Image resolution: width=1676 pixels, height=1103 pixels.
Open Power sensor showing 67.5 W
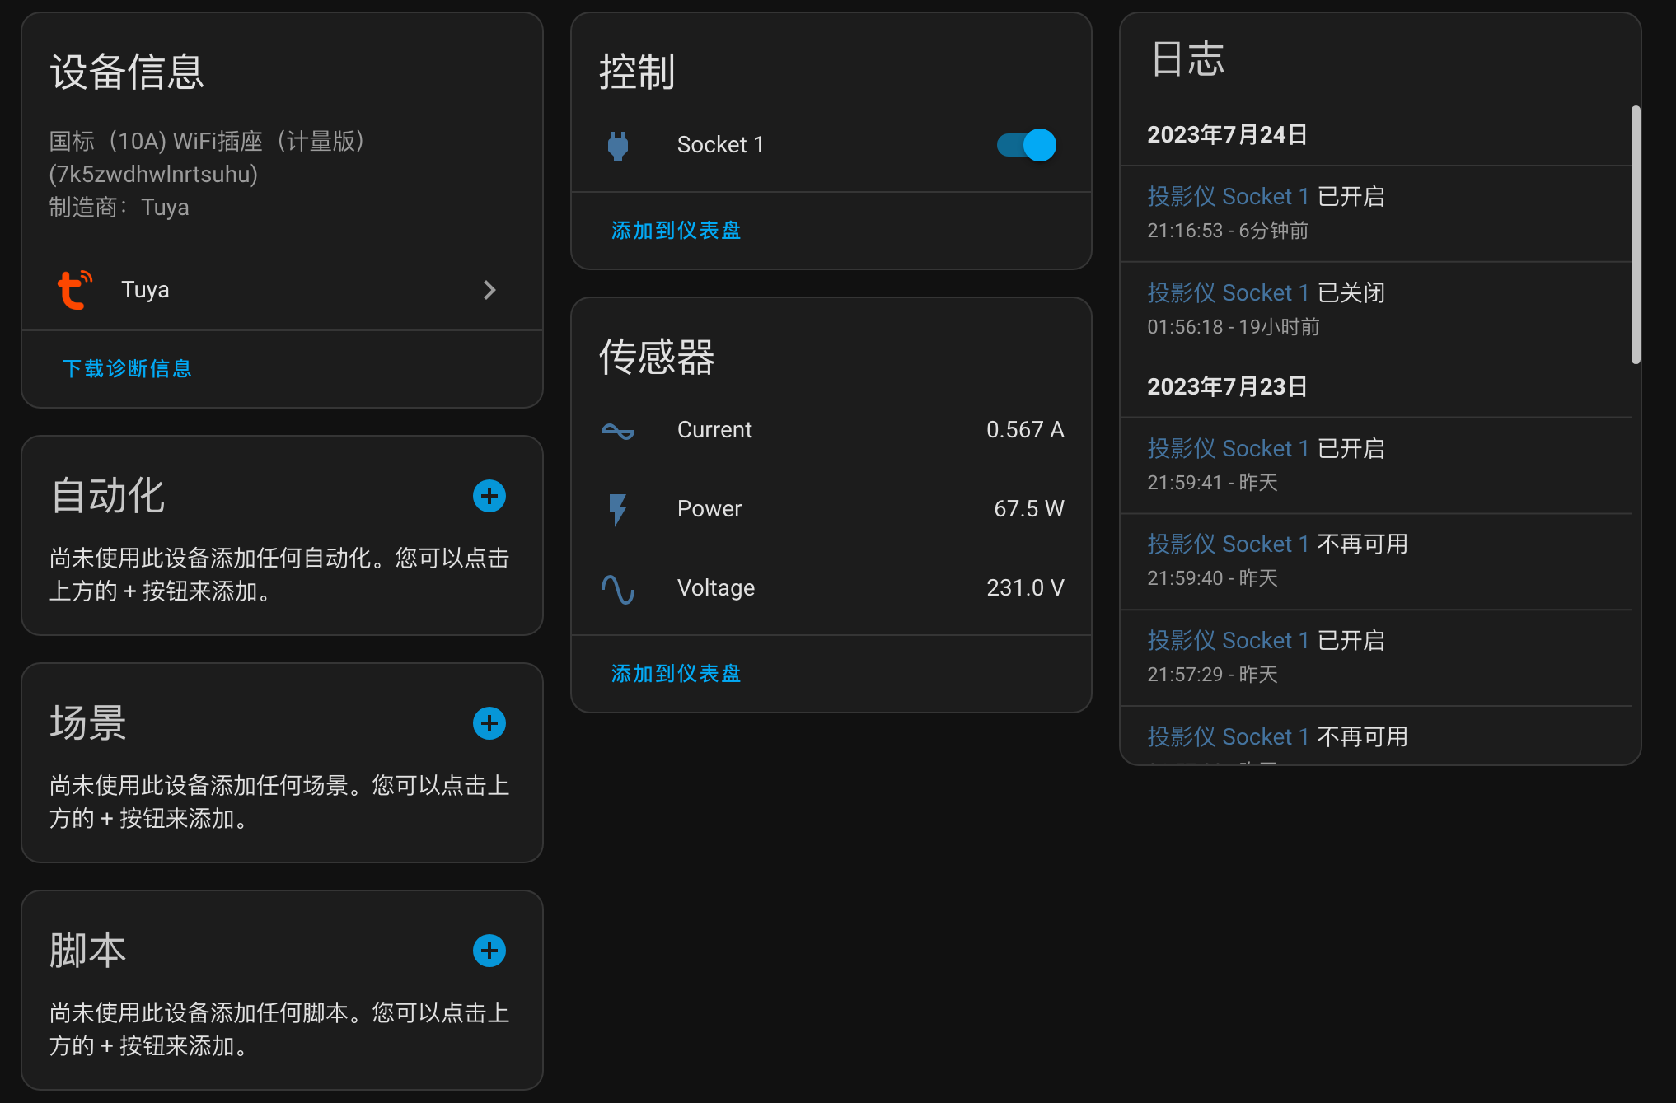click(x=831, y=509)
